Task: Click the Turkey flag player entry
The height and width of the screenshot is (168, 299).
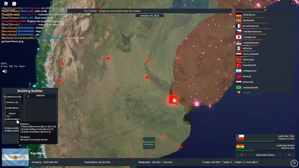Action: click(239, 65)
